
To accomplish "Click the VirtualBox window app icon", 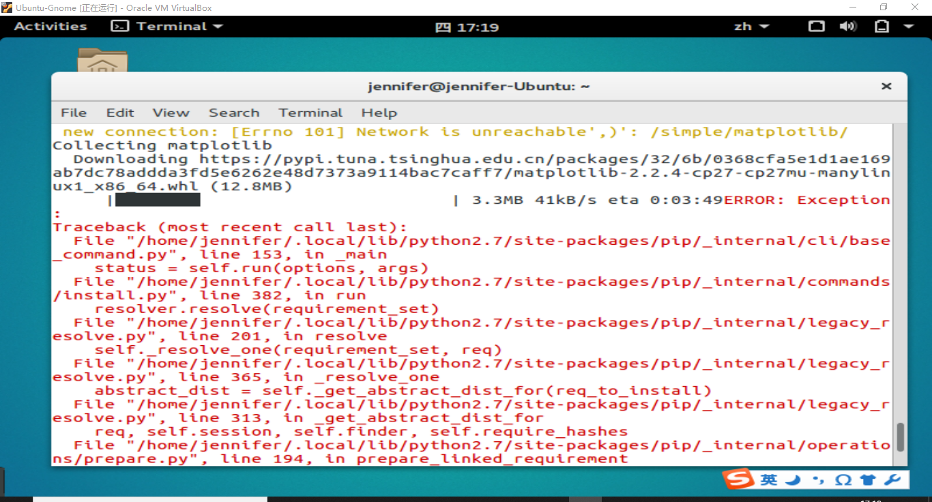I will 7,8.
